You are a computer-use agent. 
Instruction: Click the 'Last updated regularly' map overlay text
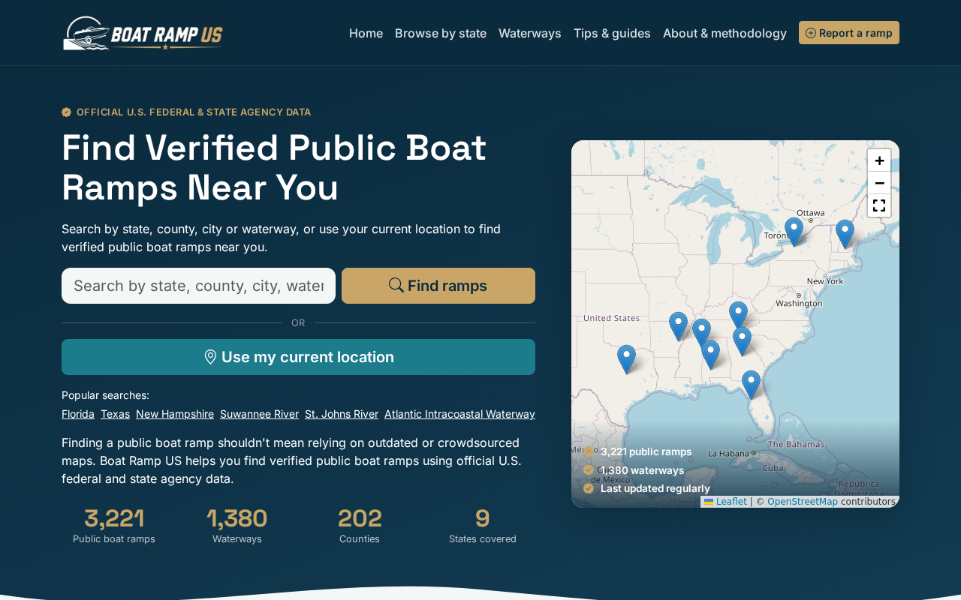pos(655,488)
